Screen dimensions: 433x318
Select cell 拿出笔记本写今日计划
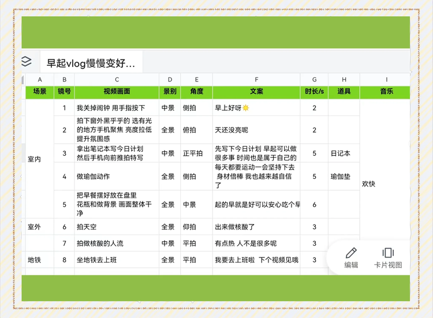pyautogui.click(x=117, y=153)
